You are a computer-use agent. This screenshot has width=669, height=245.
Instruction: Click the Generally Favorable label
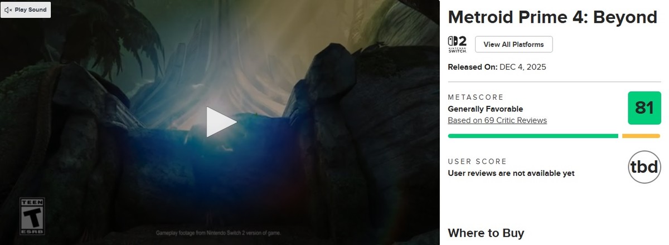click(486, 109)
